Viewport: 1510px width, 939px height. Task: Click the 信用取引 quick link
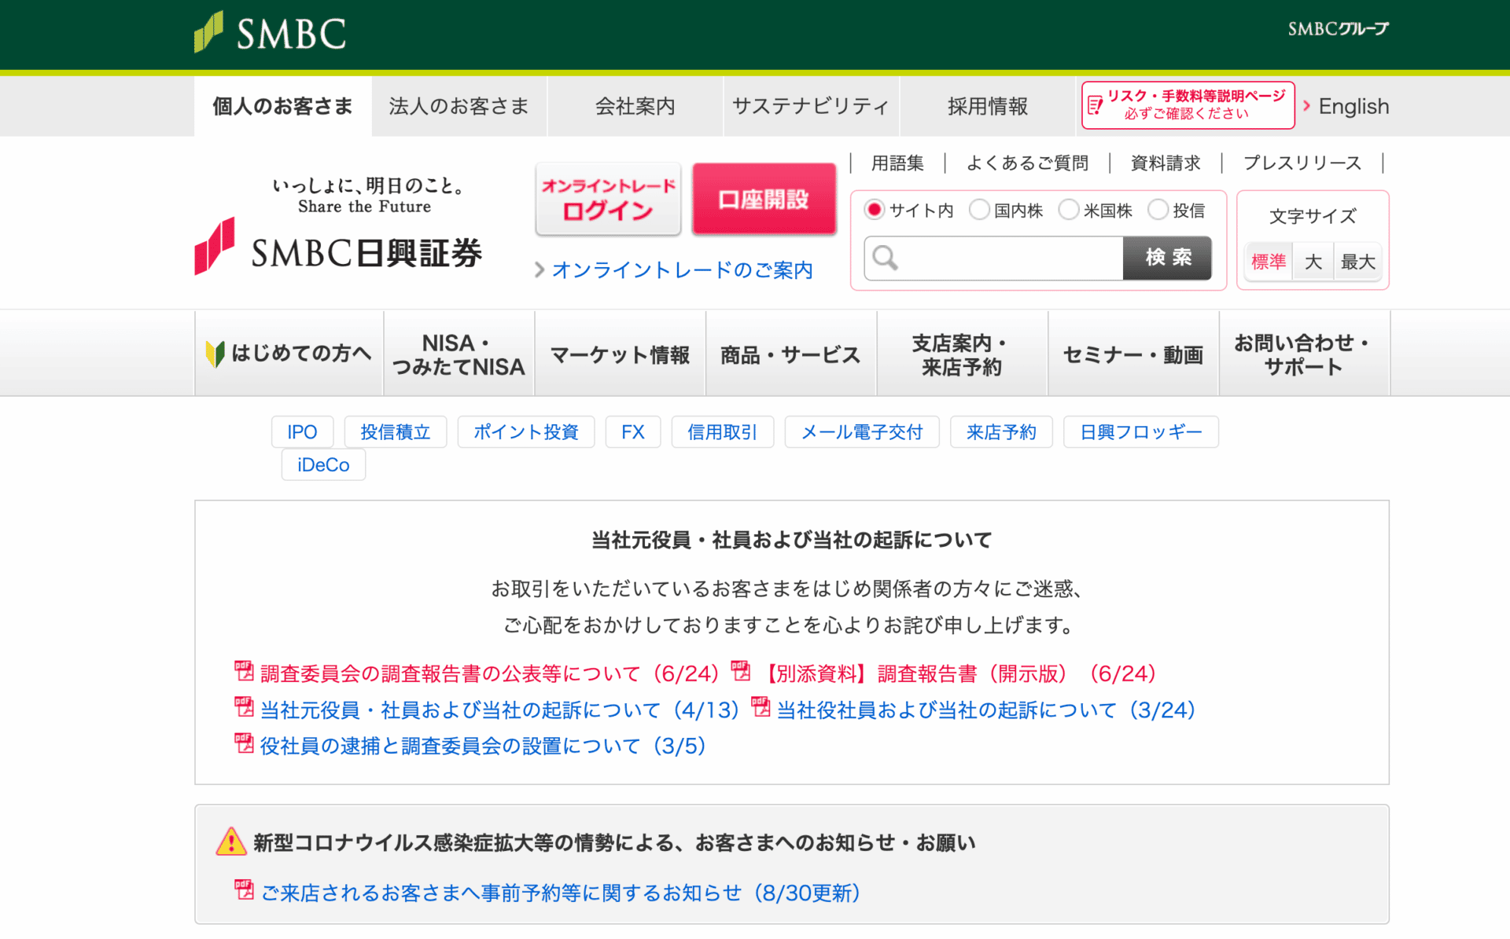(x=723, y=431)
